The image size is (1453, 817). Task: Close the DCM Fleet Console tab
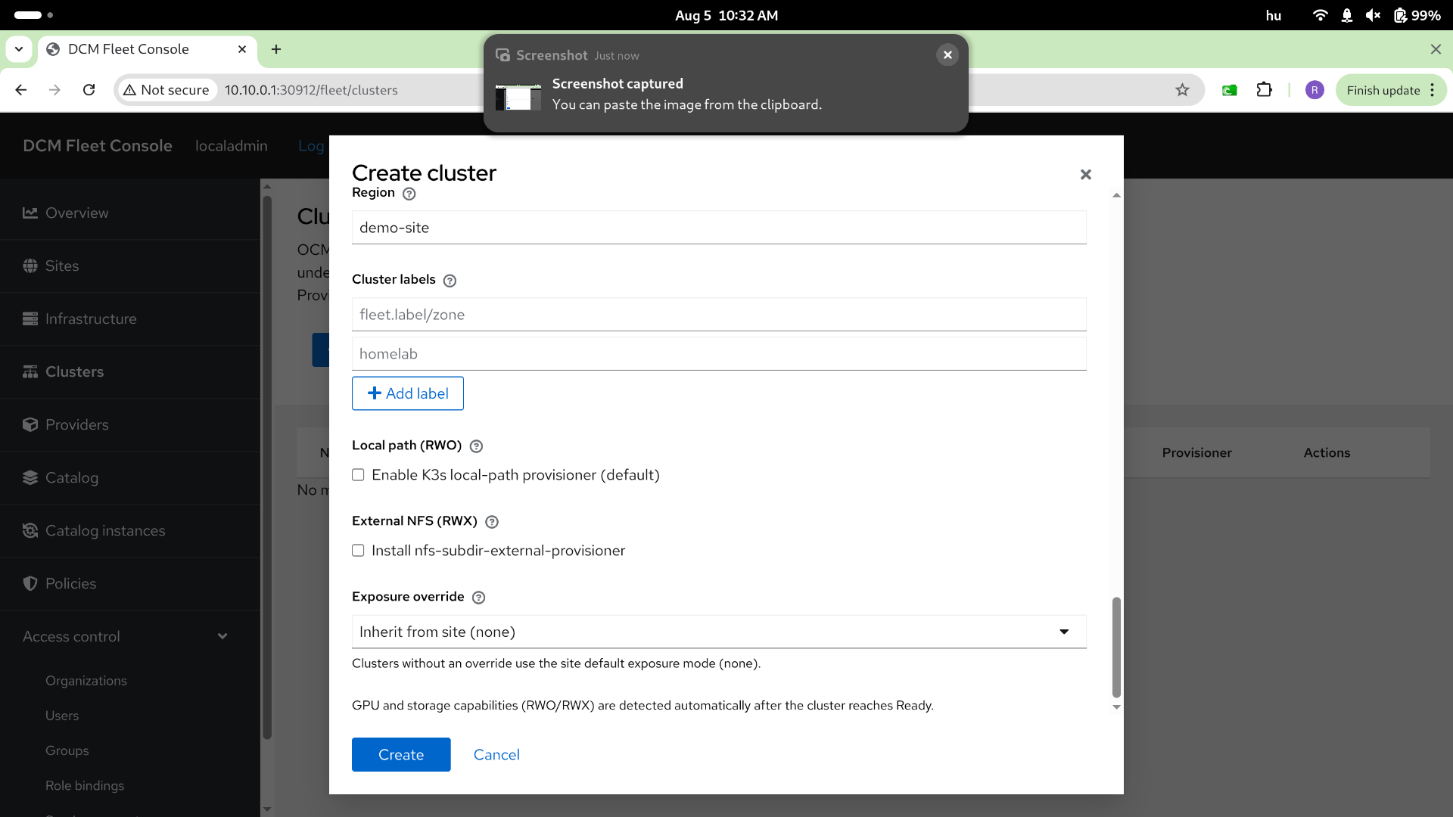point(242,49)
